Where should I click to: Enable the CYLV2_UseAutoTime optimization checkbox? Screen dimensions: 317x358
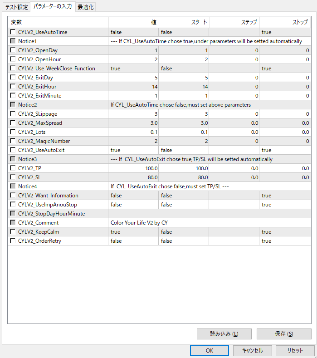[x=13, y=32]
